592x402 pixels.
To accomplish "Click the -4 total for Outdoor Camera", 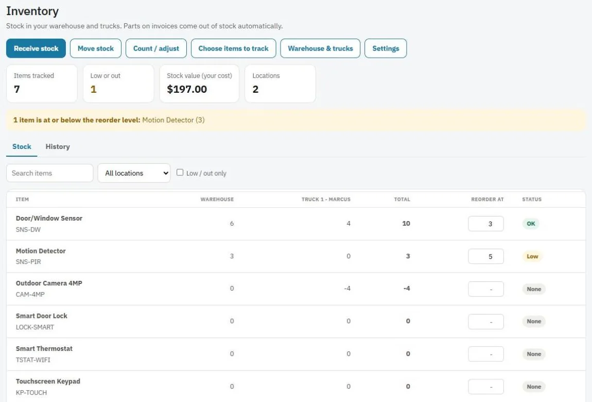I will tap(407, 288).
